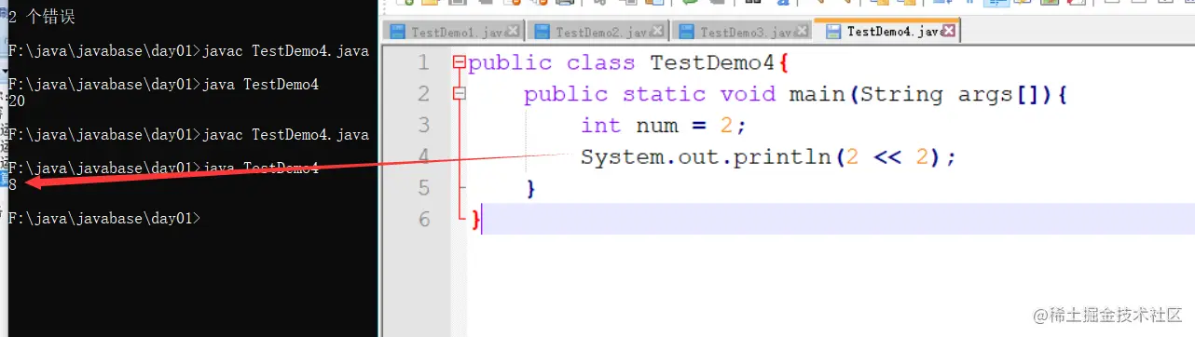This screenshot has width=1195, height=337.
Task: Click the '2 个错误' console line
Action: pyautogui.click(x=41, y=17)
